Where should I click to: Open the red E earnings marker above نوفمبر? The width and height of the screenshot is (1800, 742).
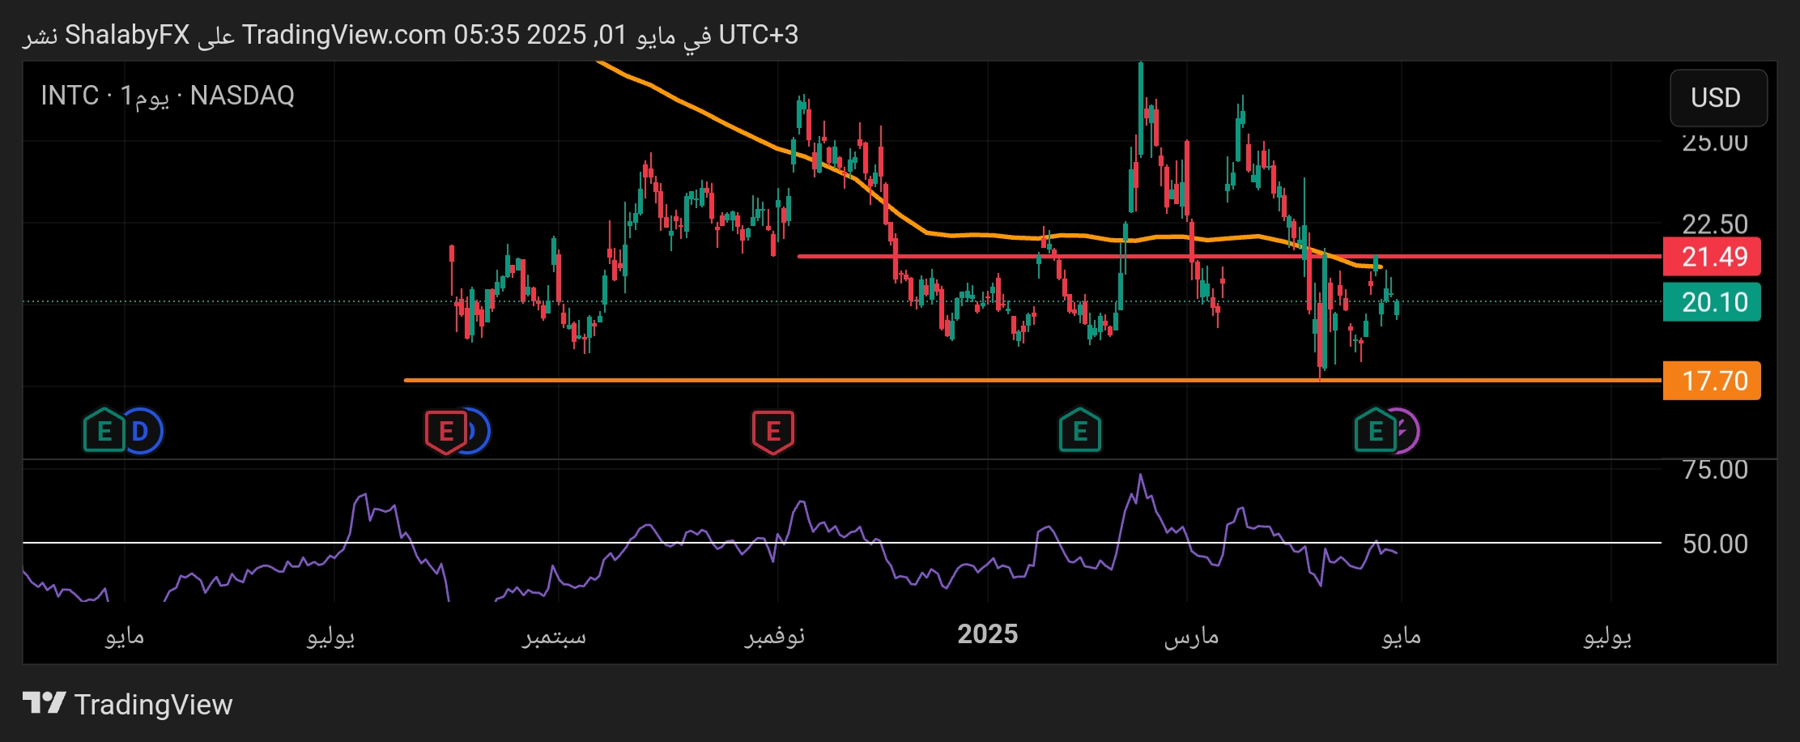coord(773,431)
